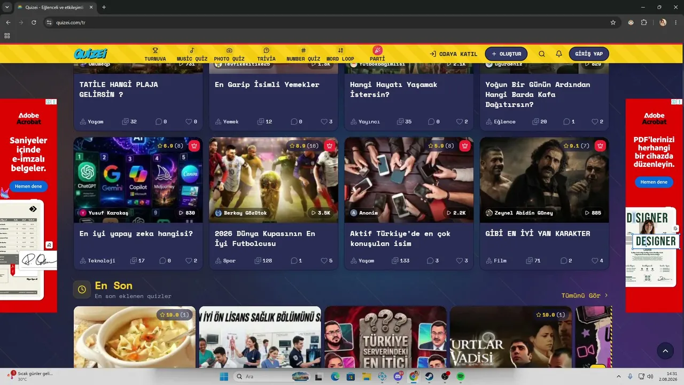Image resolution: width=684 pixels, height=385 pixels.
Task: Open the apps grid in the bookmarks bar
Action: tap(7, 36)
